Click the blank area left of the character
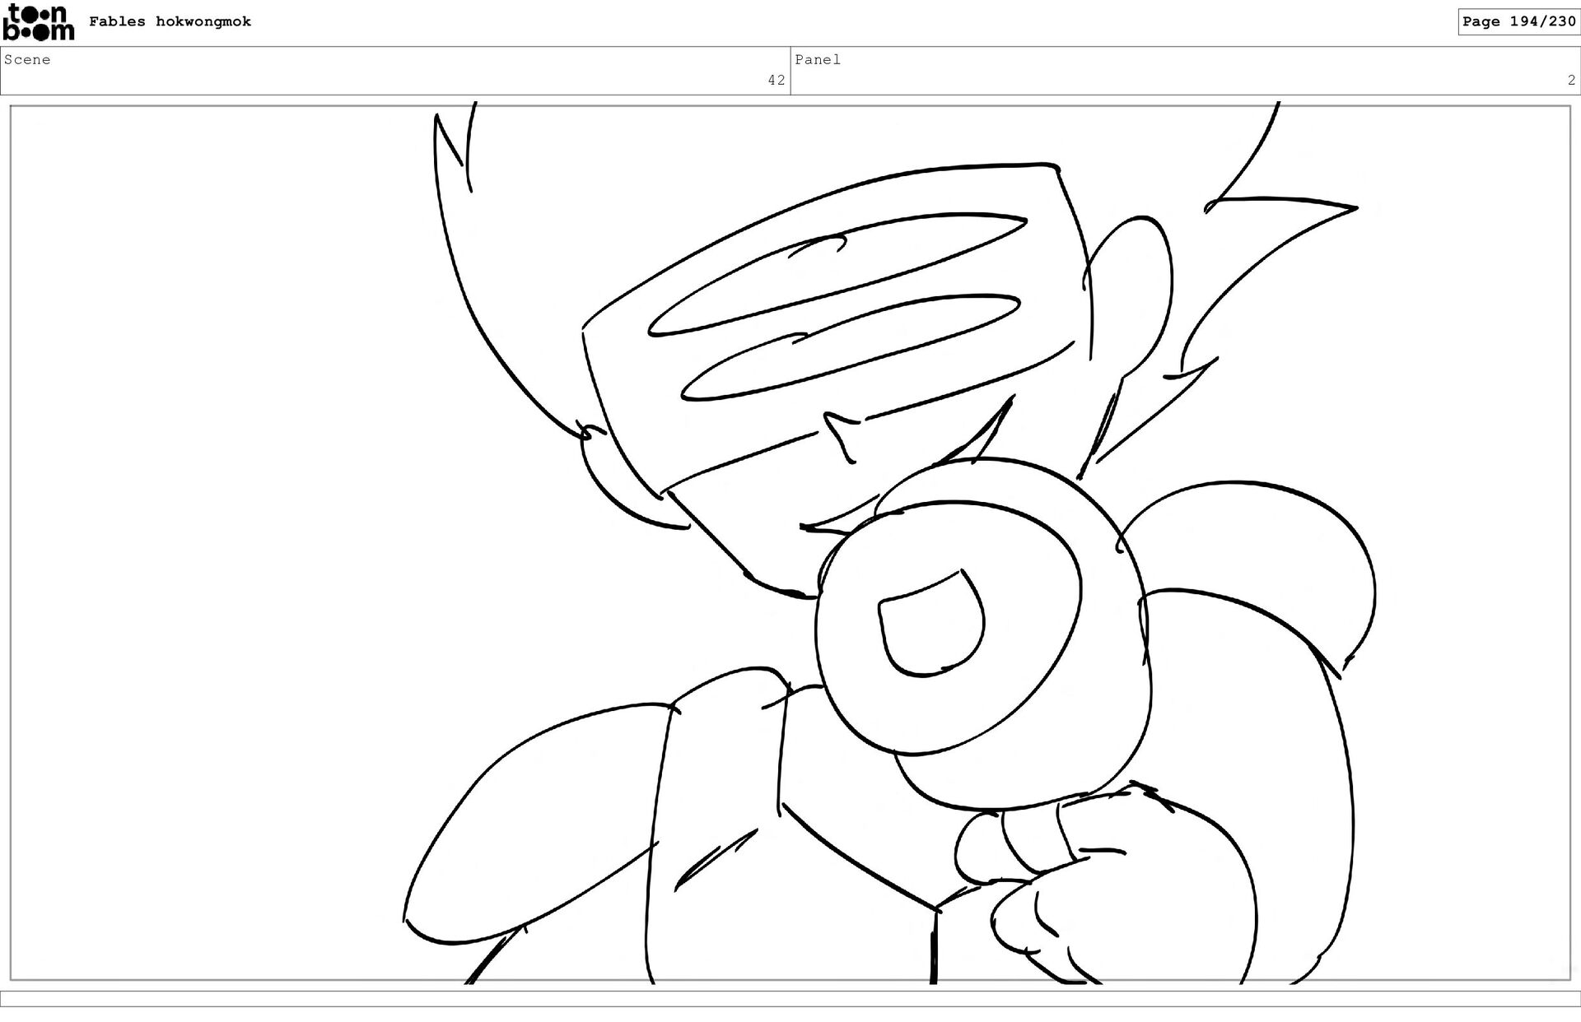Viewport: 1581px width, 1022px height. (x=206, y=535)
